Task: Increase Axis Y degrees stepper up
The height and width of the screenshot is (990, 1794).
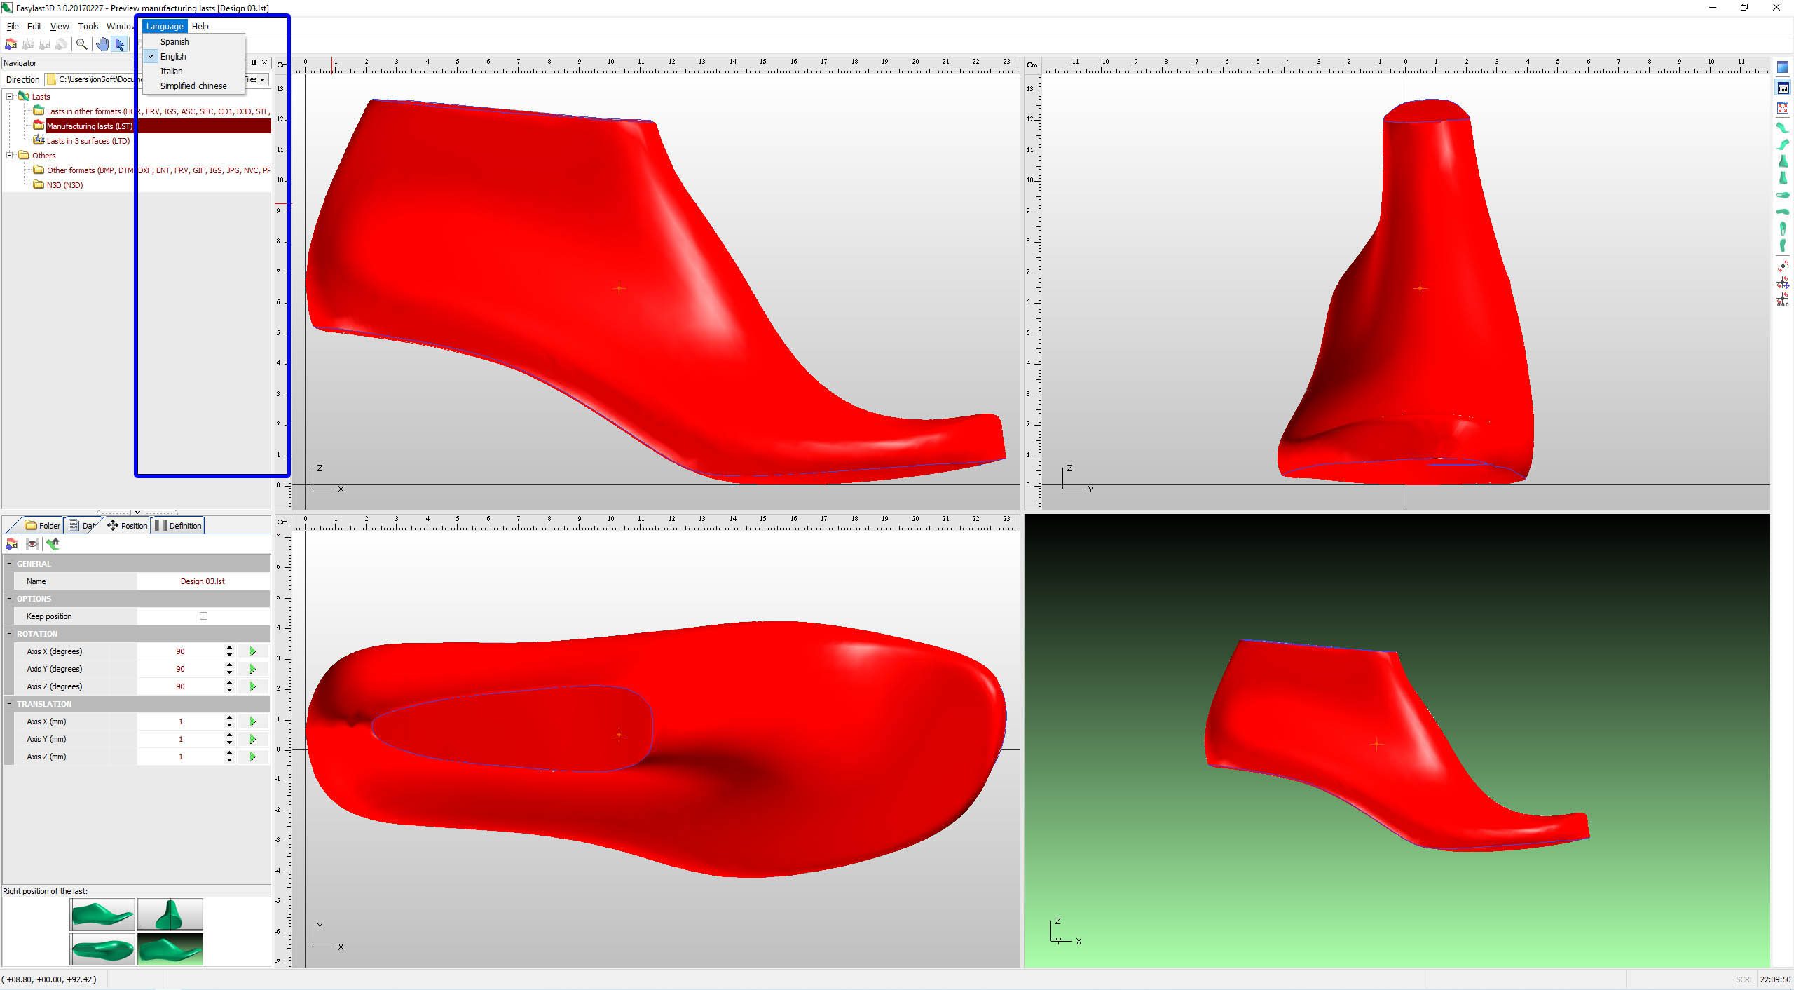Action: tap(229, 665)
